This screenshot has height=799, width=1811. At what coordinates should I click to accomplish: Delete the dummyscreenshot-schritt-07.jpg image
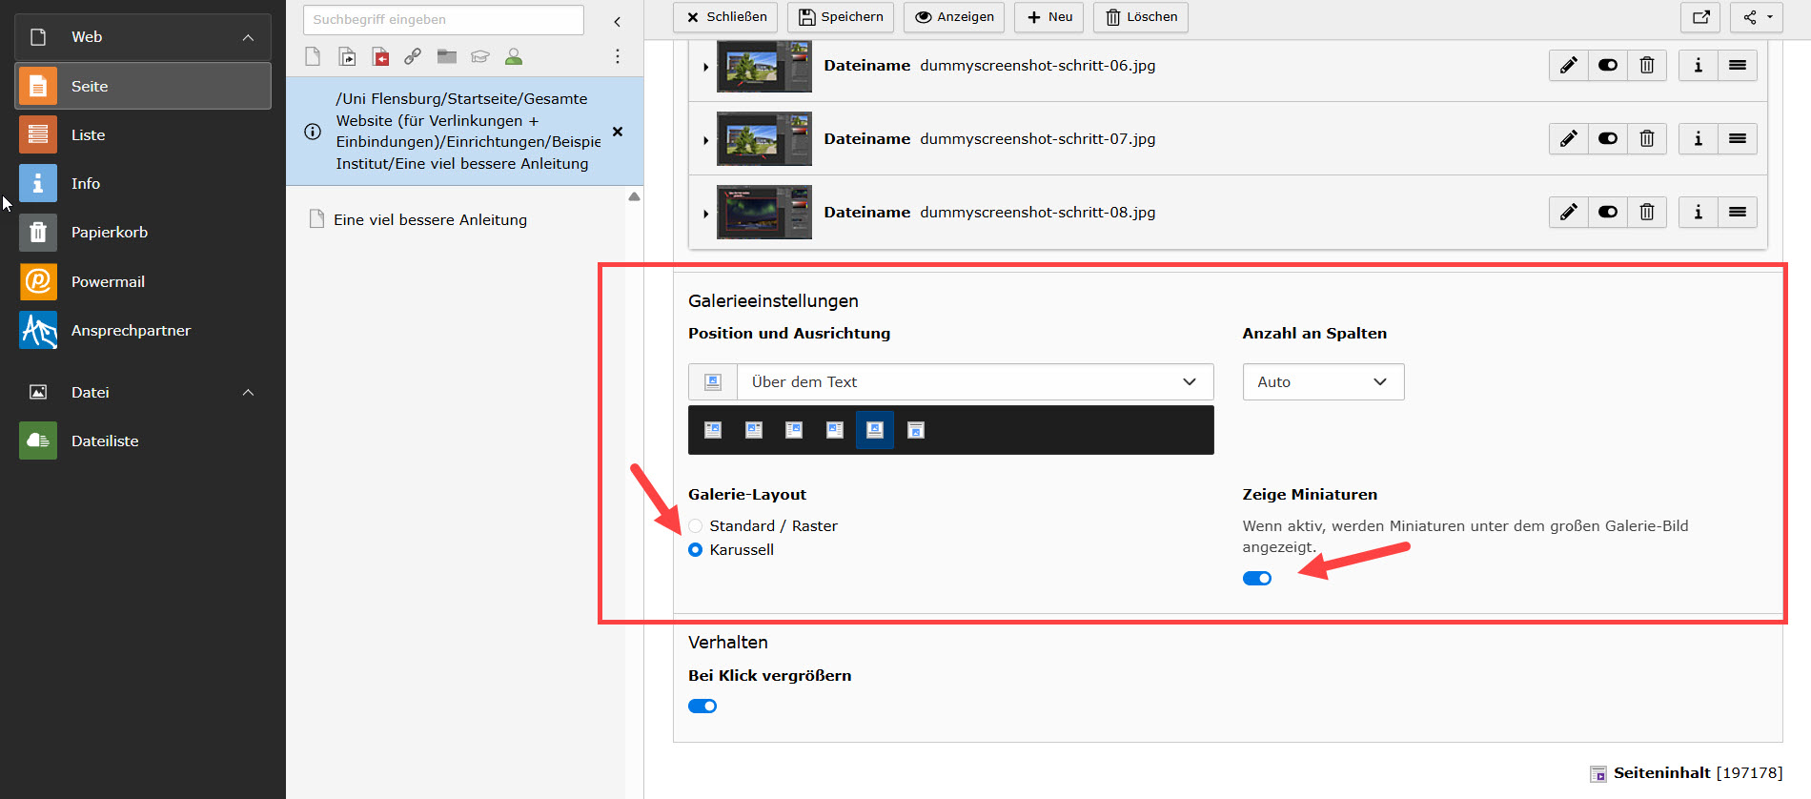tap(1646, 139)
